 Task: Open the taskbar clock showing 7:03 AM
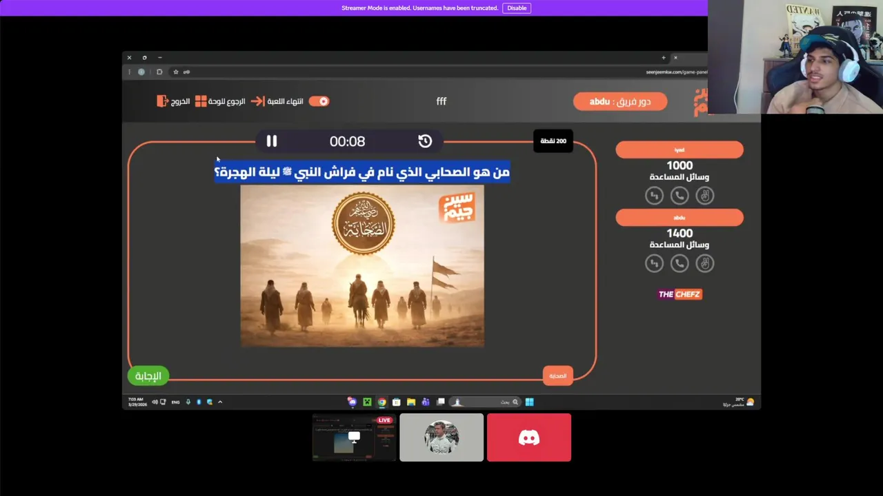(137, 402)
